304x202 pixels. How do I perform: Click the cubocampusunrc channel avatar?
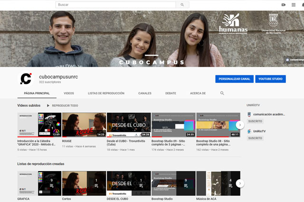26,79
